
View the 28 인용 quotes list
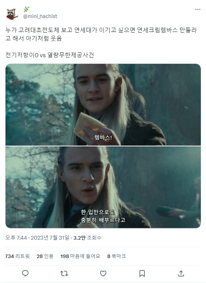[x=45, y=256]
